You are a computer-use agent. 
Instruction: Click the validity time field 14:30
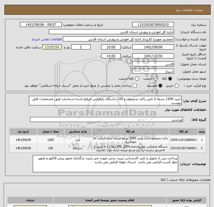point(111,56)
